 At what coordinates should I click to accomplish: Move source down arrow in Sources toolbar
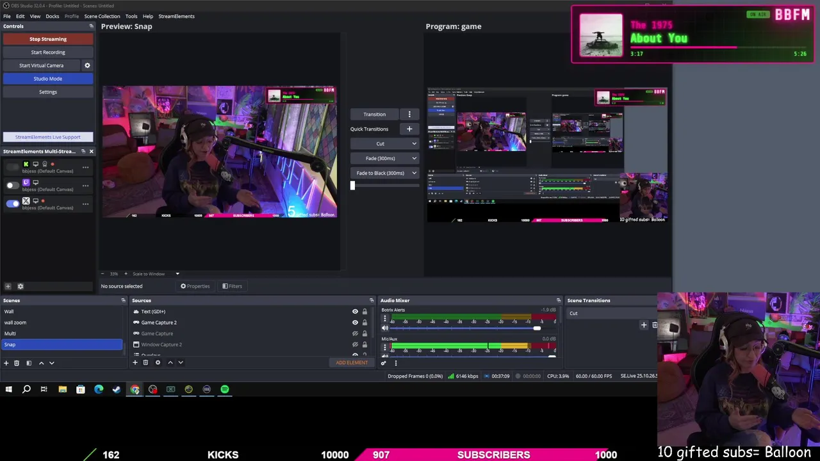(x=180, y=362)
